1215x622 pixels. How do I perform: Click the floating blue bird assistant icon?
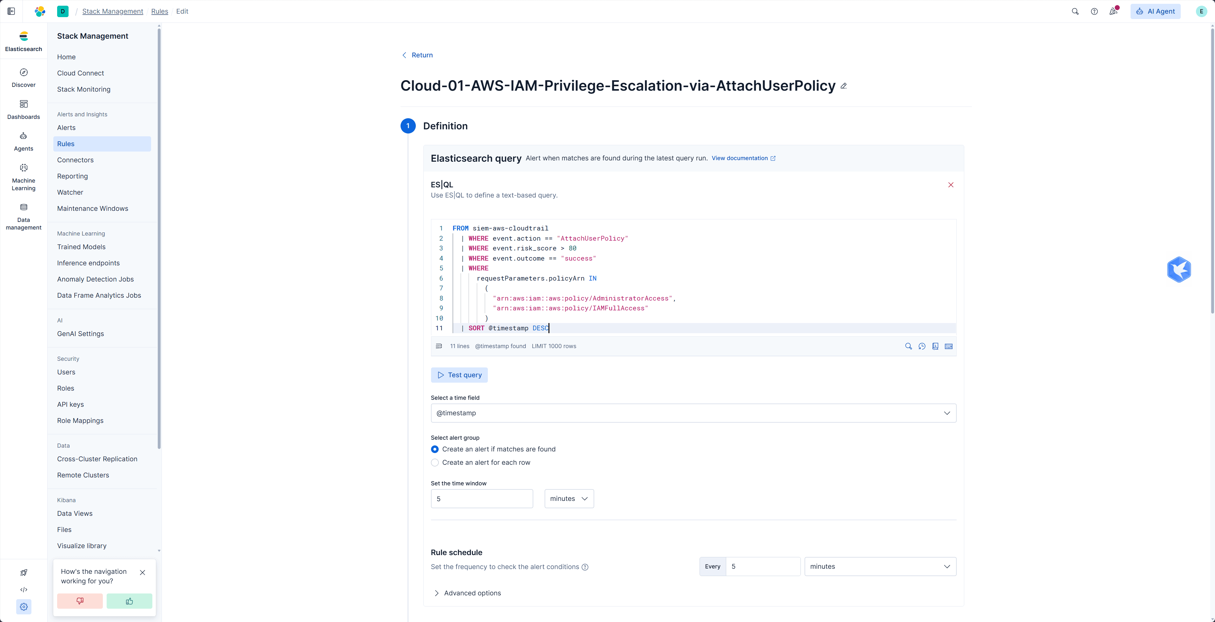(1179, 269)
